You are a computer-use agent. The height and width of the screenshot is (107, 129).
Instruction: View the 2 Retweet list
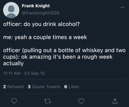click(13, 87)
